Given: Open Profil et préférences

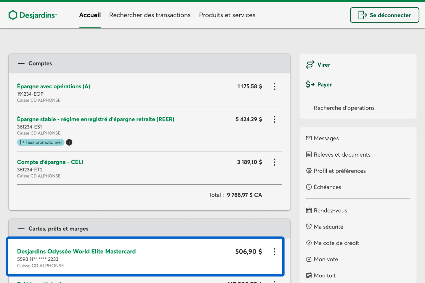Looking at the screenshot, I should 340,171.
